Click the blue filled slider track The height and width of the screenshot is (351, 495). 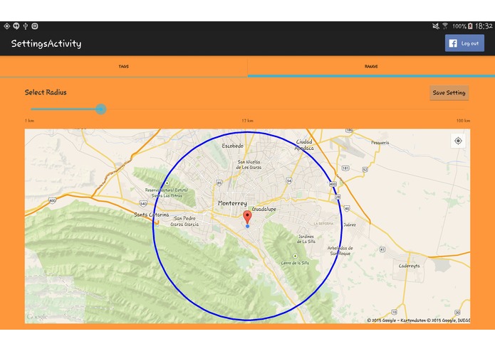pyautogui.click(x=63, y=109)
